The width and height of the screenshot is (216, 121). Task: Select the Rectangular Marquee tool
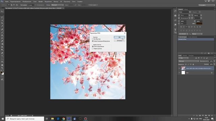[x=2, y=14]
